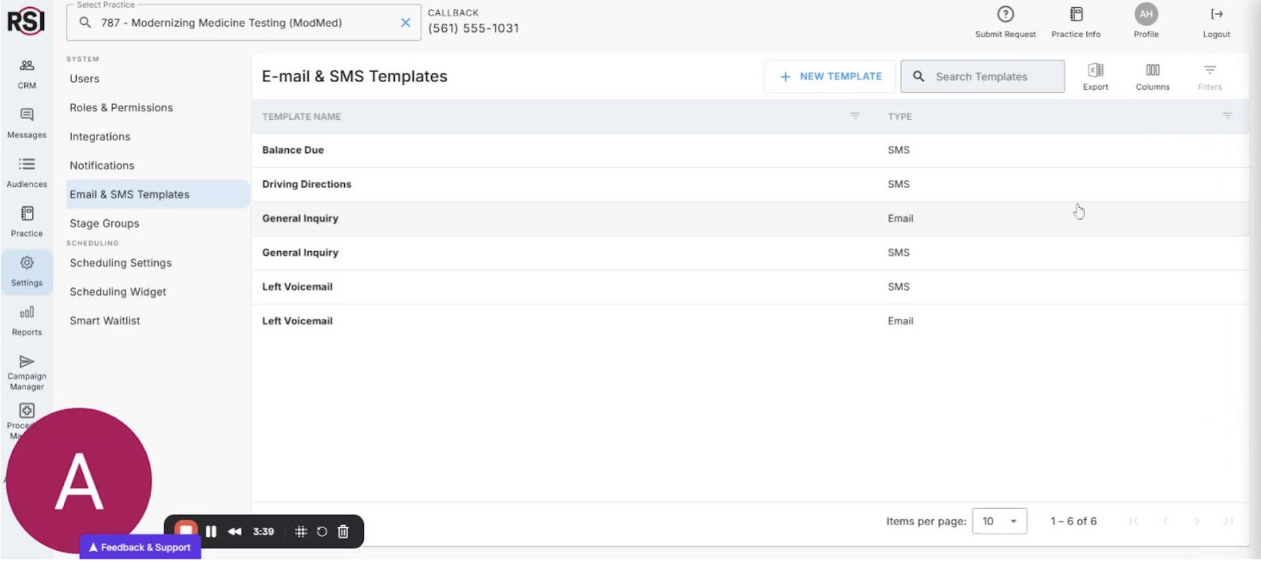Select Roles & Permissions menu item
The image size is (1261, 561).
tap(121, 107)
